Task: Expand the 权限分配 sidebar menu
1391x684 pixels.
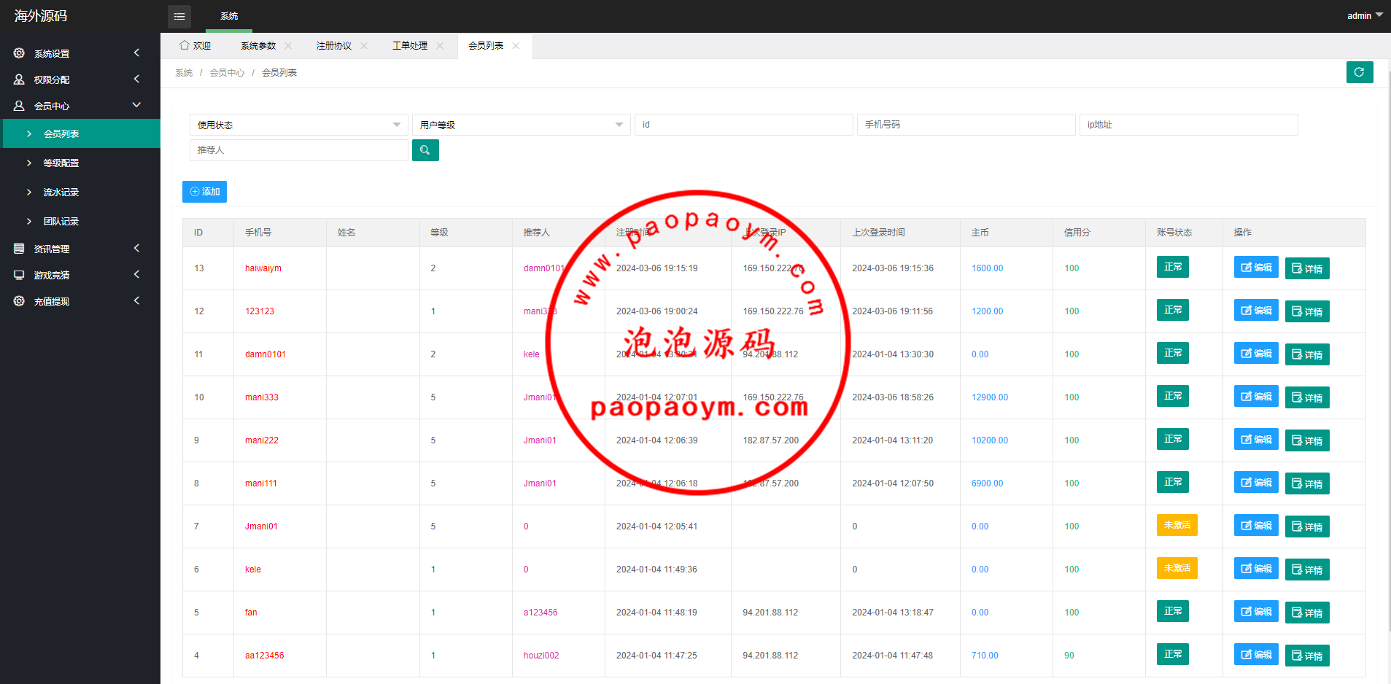Action: point(136,79)
